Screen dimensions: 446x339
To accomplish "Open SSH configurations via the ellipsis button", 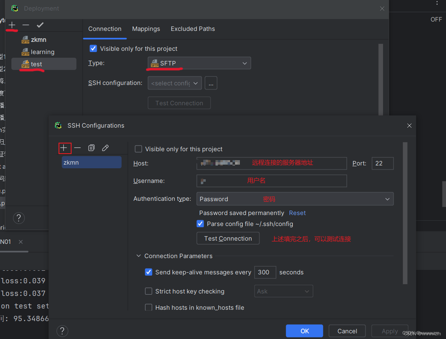I will pos(211,83).
